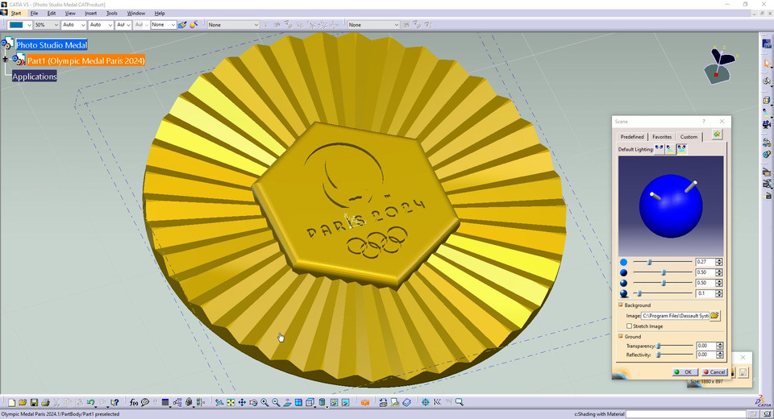Open the second Auto dropdown, the line type one
This screenshot has width=774, height=419.
pyautogui.click(x=110, y=25)
